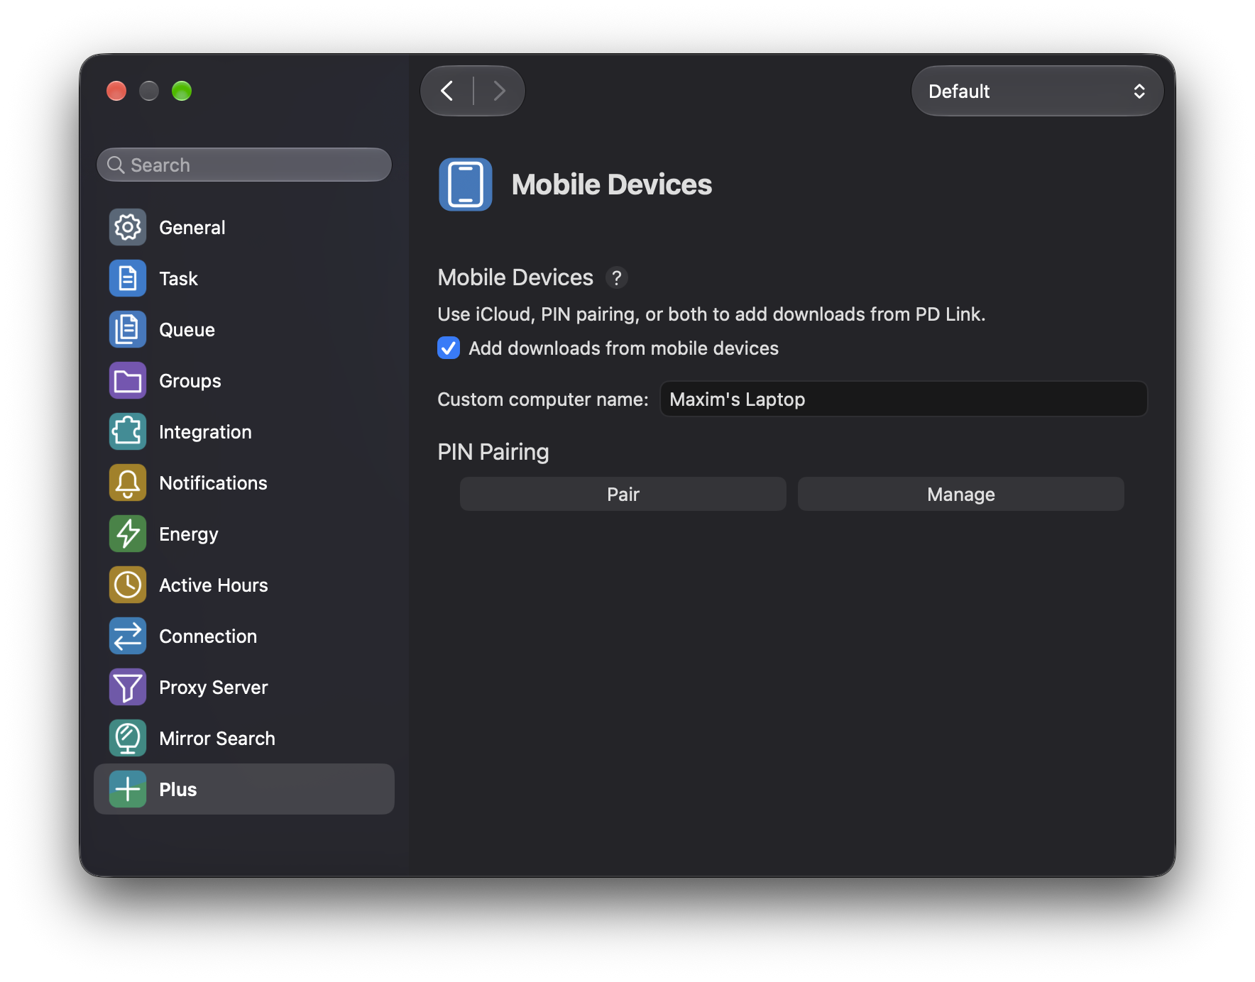Close the preferences window

point(116,91)
